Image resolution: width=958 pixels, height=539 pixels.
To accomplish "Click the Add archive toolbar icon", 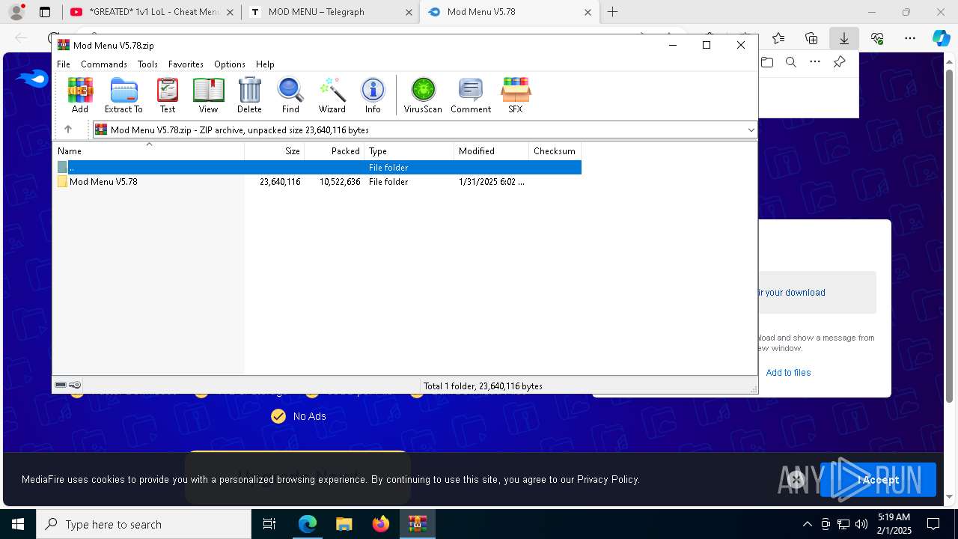I will point(80,95).
